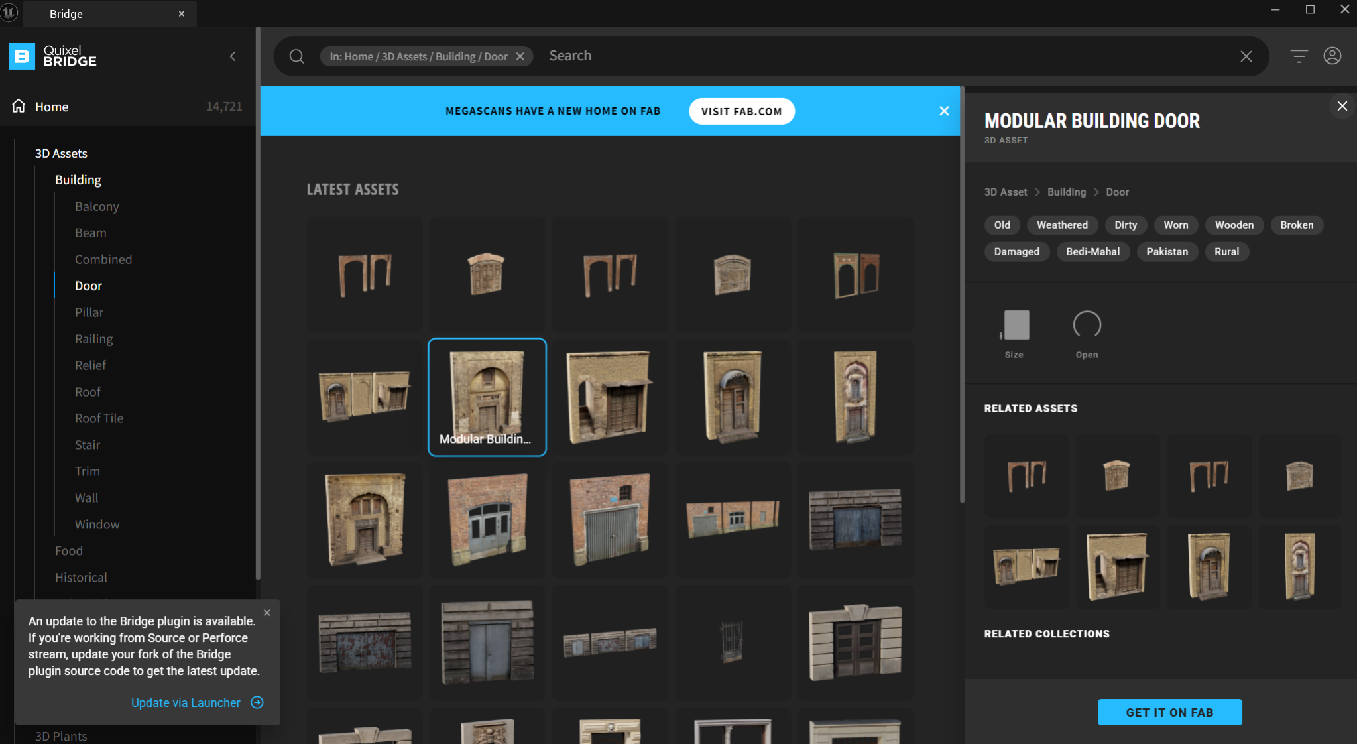Click the Size icon in details panel

1015,325
